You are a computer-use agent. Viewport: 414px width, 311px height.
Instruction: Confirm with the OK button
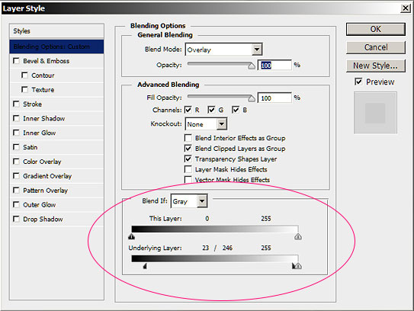coord(376,29)
